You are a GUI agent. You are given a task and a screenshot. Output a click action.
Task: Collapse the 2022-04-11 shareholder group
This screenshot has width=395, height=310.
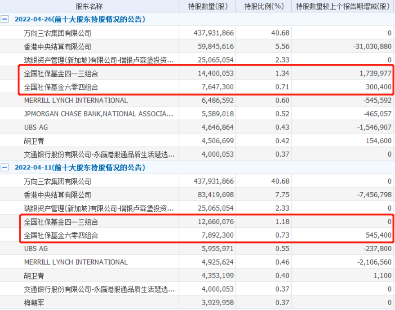(4, 168)
